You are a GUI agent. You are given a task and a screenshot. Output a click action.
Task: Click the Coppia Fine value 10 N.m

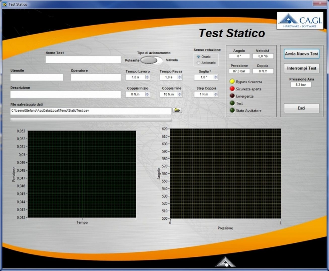169,94
